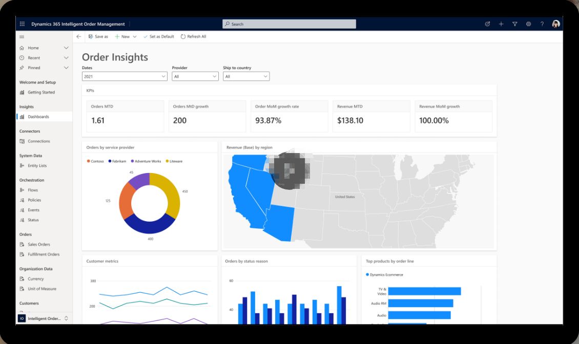Click the Save as button

98,36
